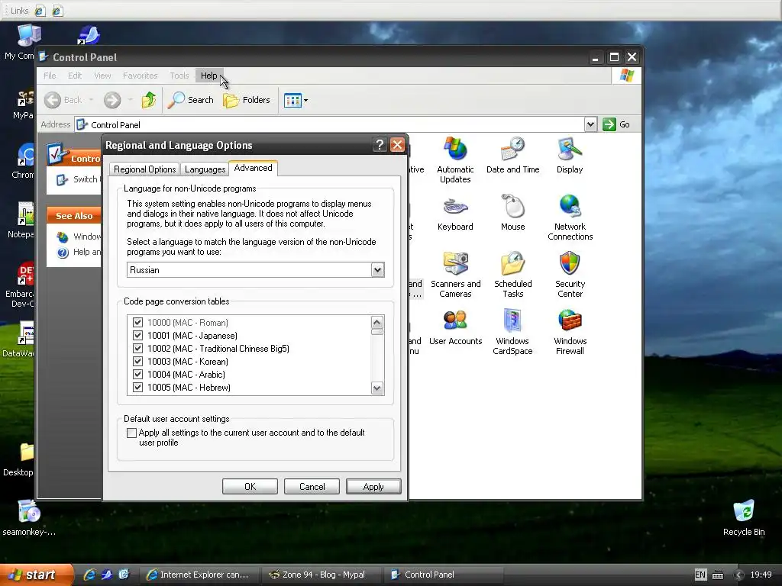Check Apply all settings to default user profile

click(131, 433)
